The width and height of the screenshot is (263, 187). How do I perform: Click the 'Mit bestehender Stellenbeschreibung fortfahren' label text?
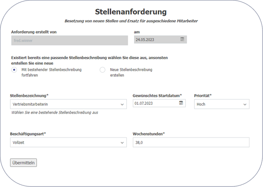(x=51, y=72)
